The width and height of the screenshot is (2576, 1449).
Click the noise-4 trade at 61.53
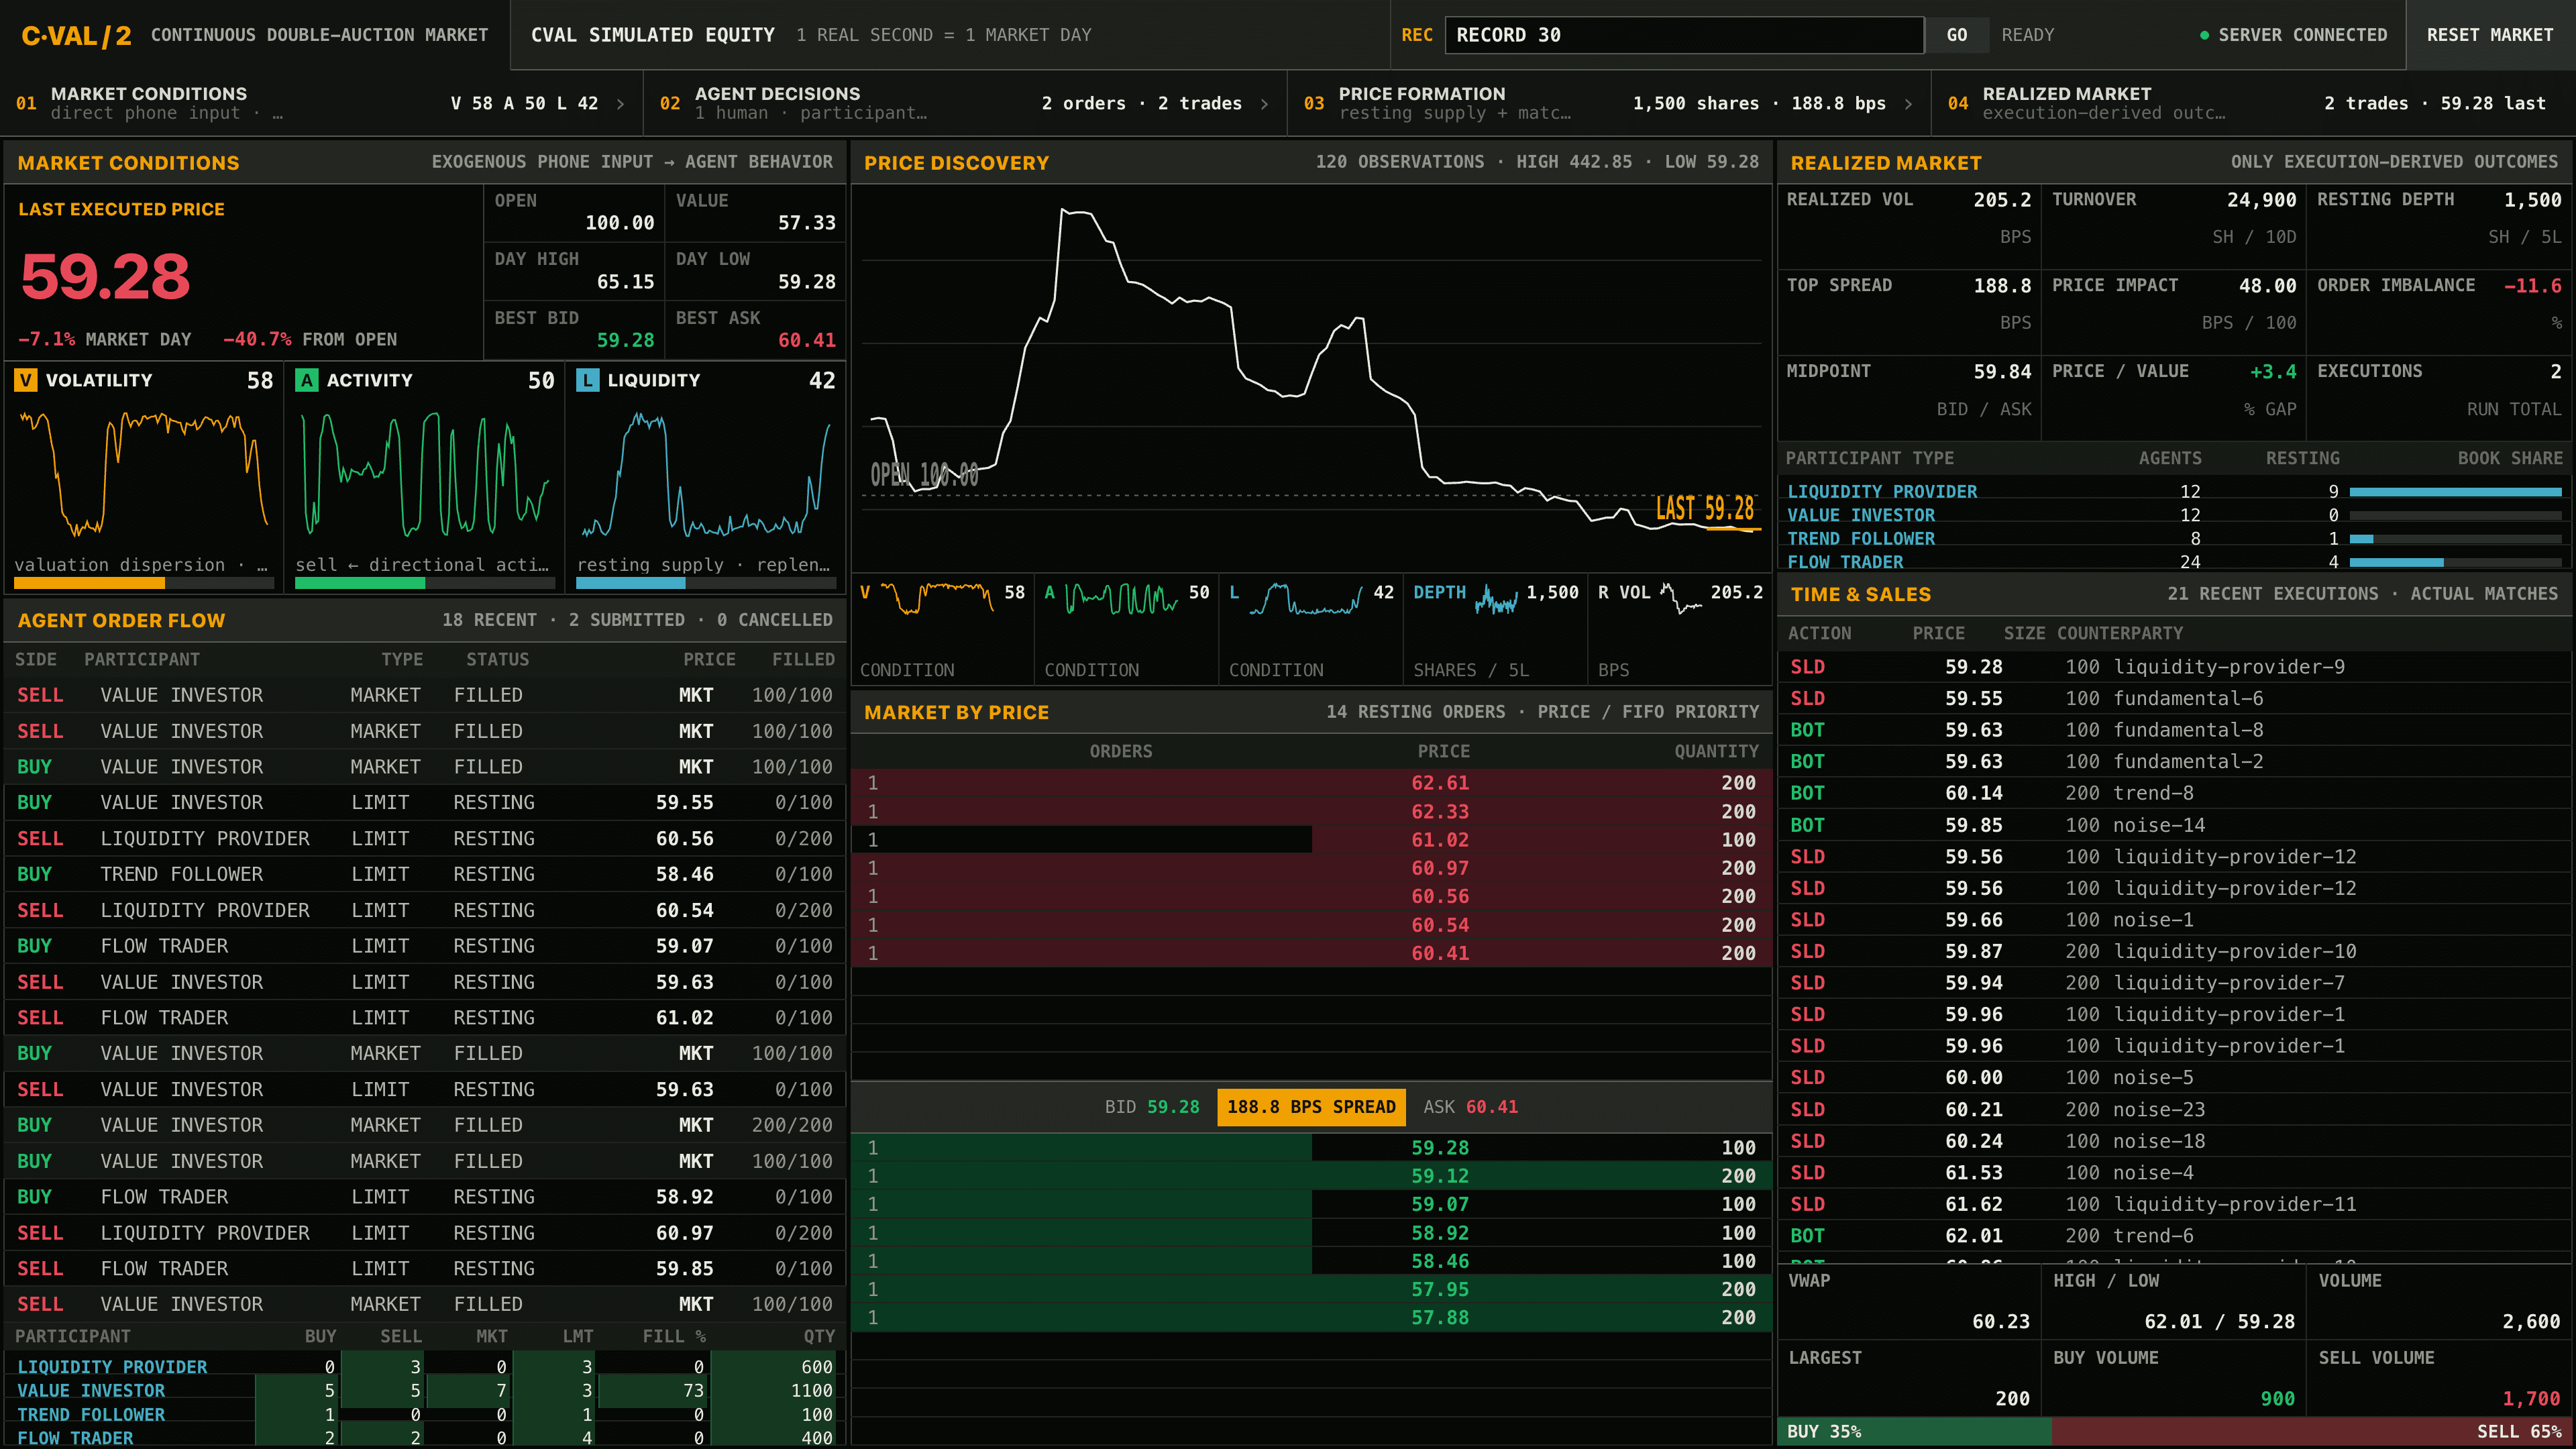coord(2174,1173)
